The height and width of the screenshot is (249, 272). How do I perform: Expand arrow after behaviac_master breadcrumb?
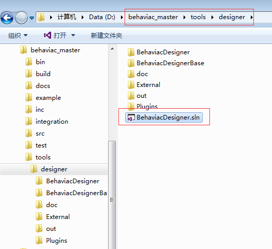[185, 17]
